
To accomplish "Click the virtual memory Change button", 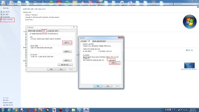I will pyautogui.click(x=114, y=63).
